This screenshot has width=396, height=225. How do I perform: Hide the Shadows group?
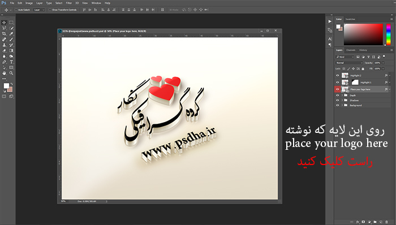(x=337, y=100)
